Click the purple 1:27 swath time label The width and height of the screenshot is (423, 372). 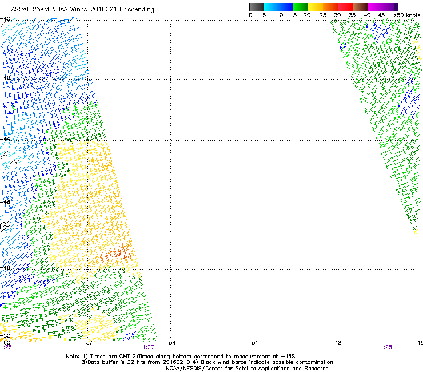pyautogui.click(x=149, y=347)
